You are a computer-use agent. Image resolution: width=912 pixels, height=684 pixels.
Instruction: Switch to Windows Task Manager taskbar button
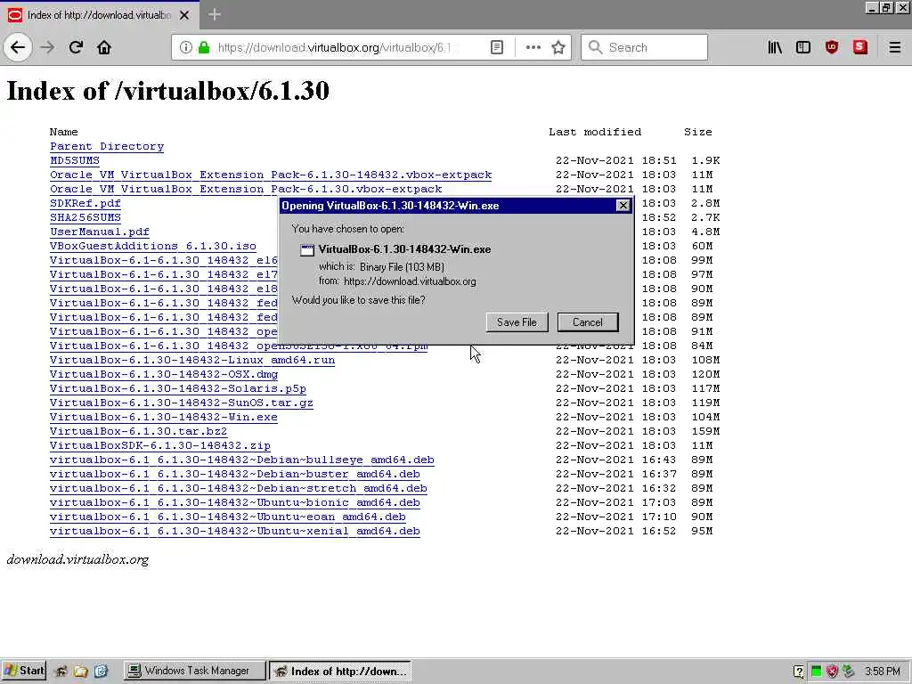pos(194,671)
